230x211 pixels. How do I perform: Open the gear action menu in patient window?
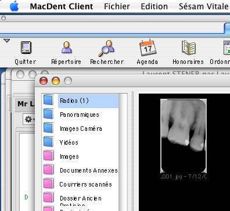[29, 119]
